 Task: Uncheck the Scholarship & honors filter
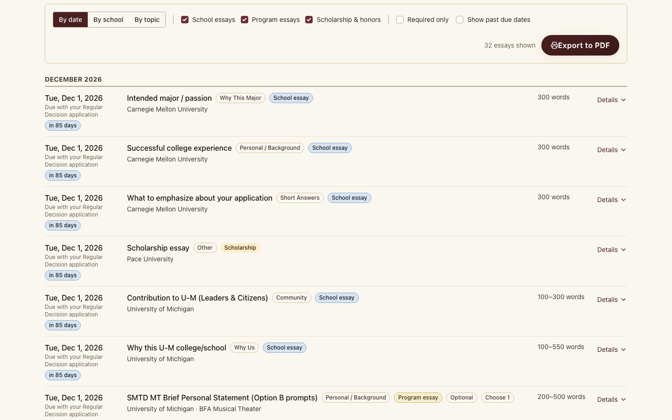coord(309,20)
